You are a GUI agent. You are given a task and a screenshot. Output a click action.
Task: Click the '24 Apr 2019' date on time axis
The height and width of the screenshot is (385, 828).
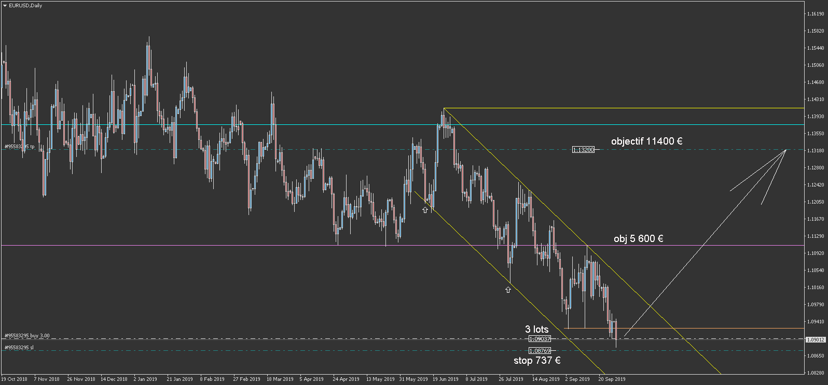point(346,379)
